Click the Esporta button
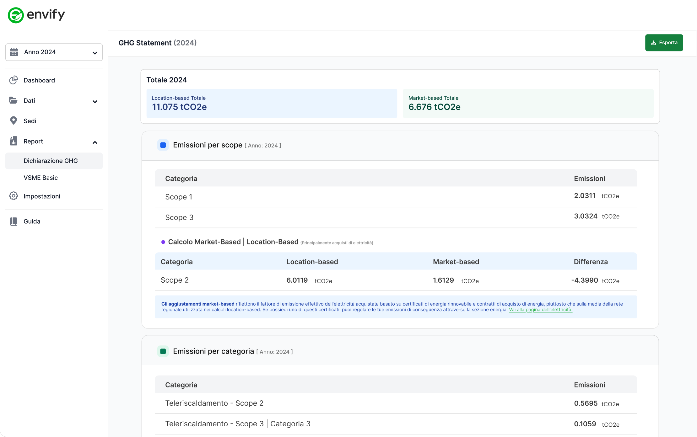697x437 pixels. point(664,43)
